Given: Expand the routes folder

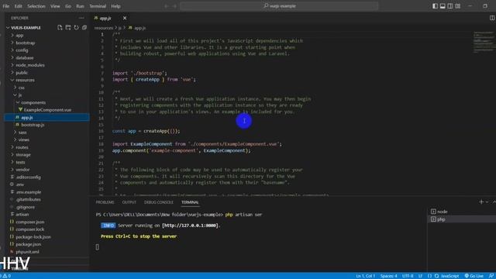Looking at the screenshot, I should (22, 147).
